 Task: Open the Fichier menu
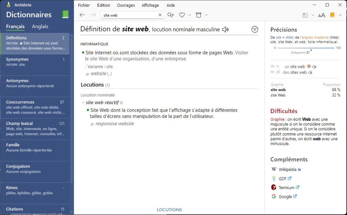[x=84, y=5]
